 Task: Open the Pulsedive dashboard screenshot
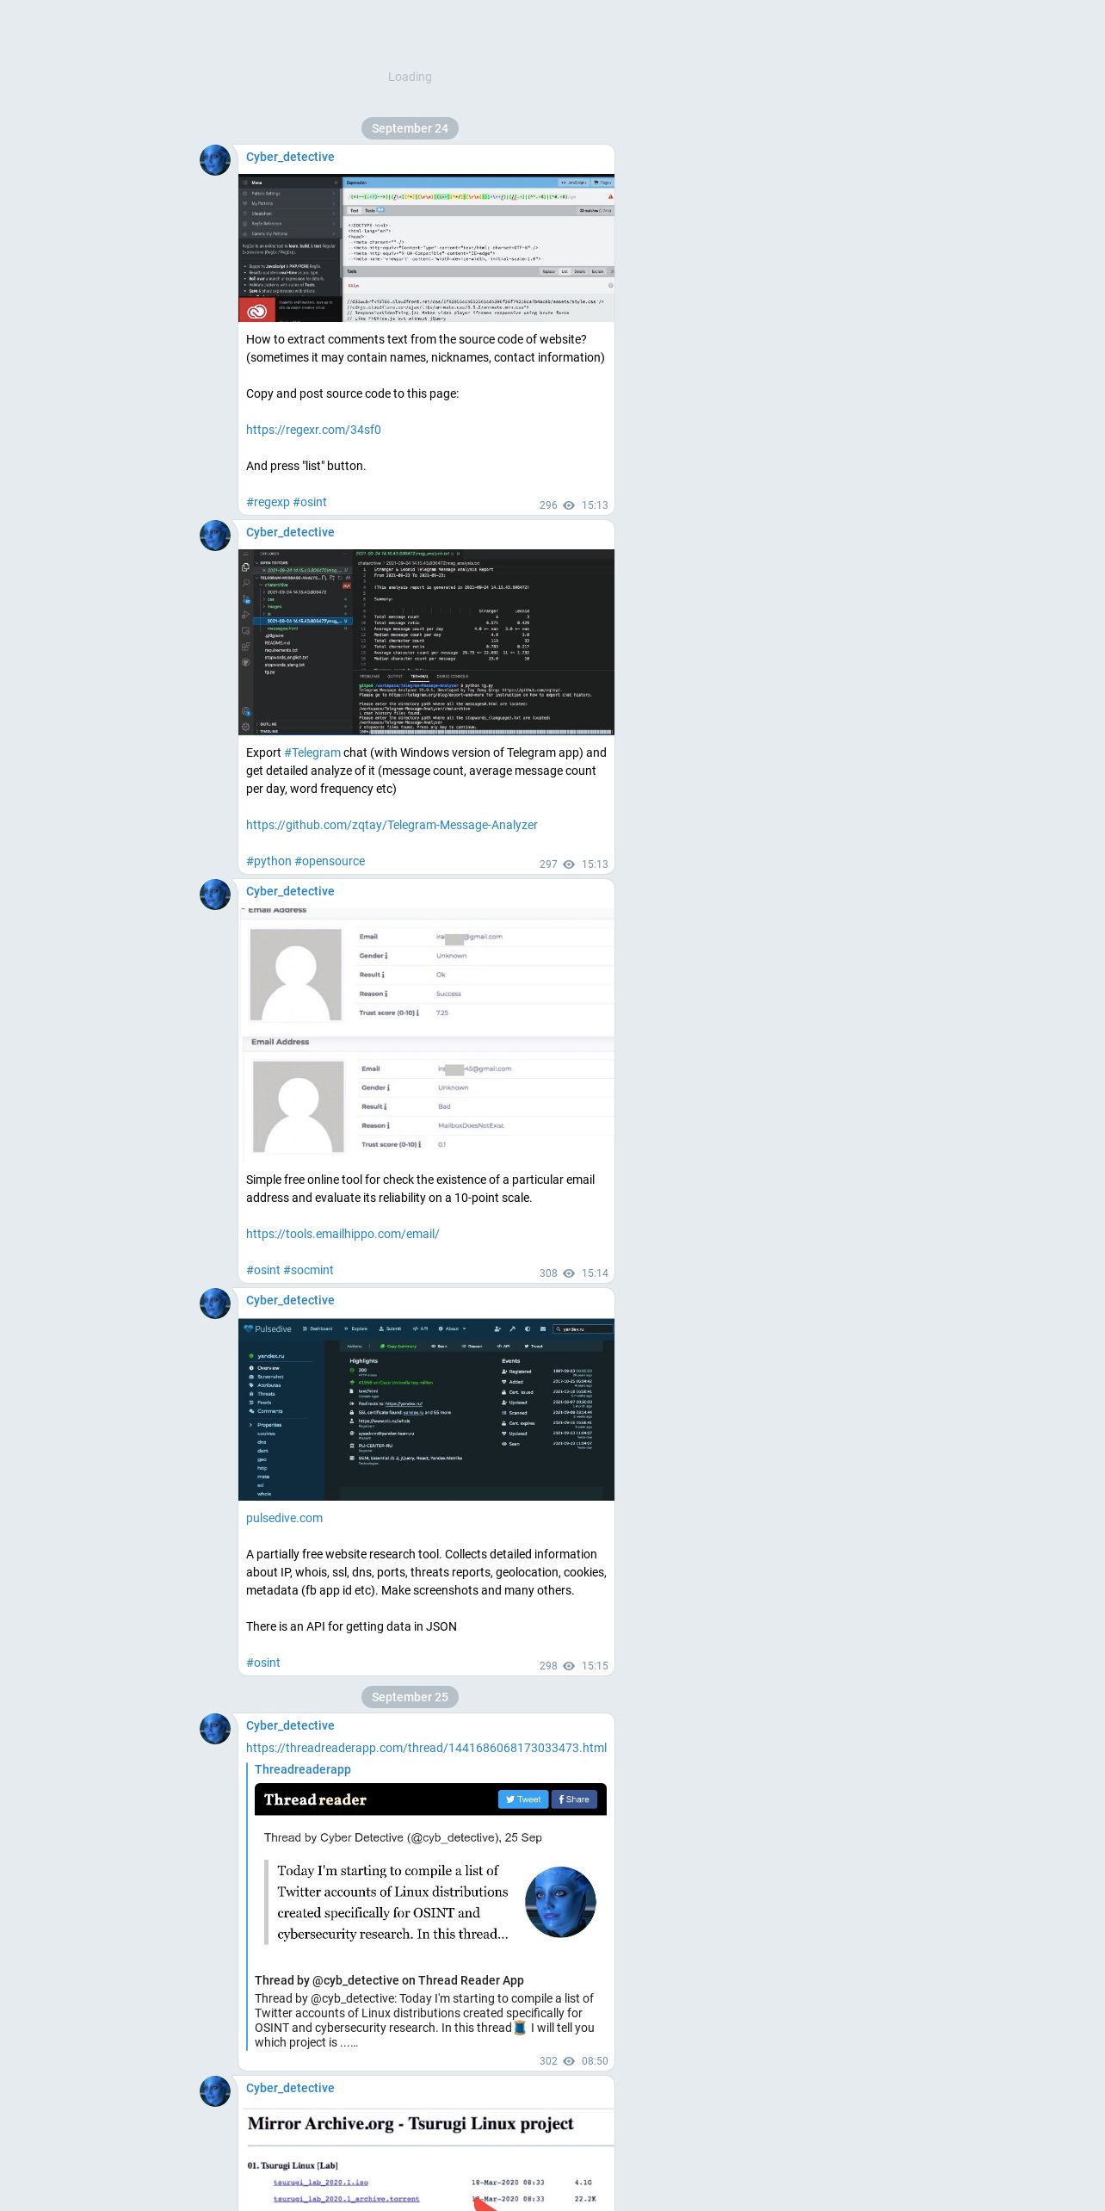click(x=426, y=1409)
